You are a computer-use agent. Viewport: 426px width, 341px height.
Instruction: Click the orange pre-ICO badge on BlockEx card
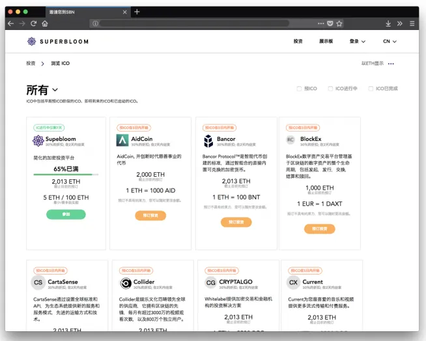[x=303, y=128]
